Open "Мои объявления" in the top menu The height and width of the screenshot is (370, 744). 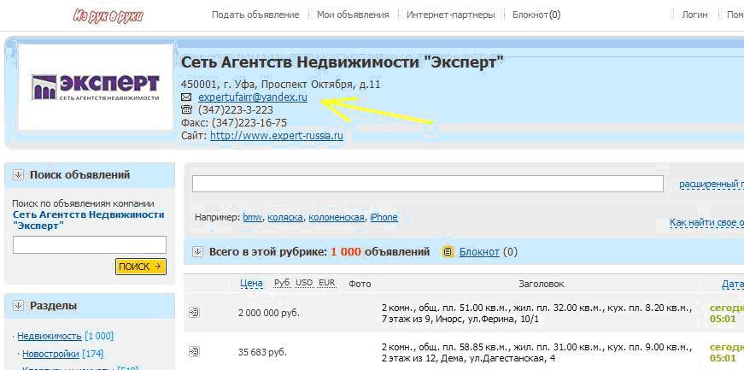click(x=353, y=15)
